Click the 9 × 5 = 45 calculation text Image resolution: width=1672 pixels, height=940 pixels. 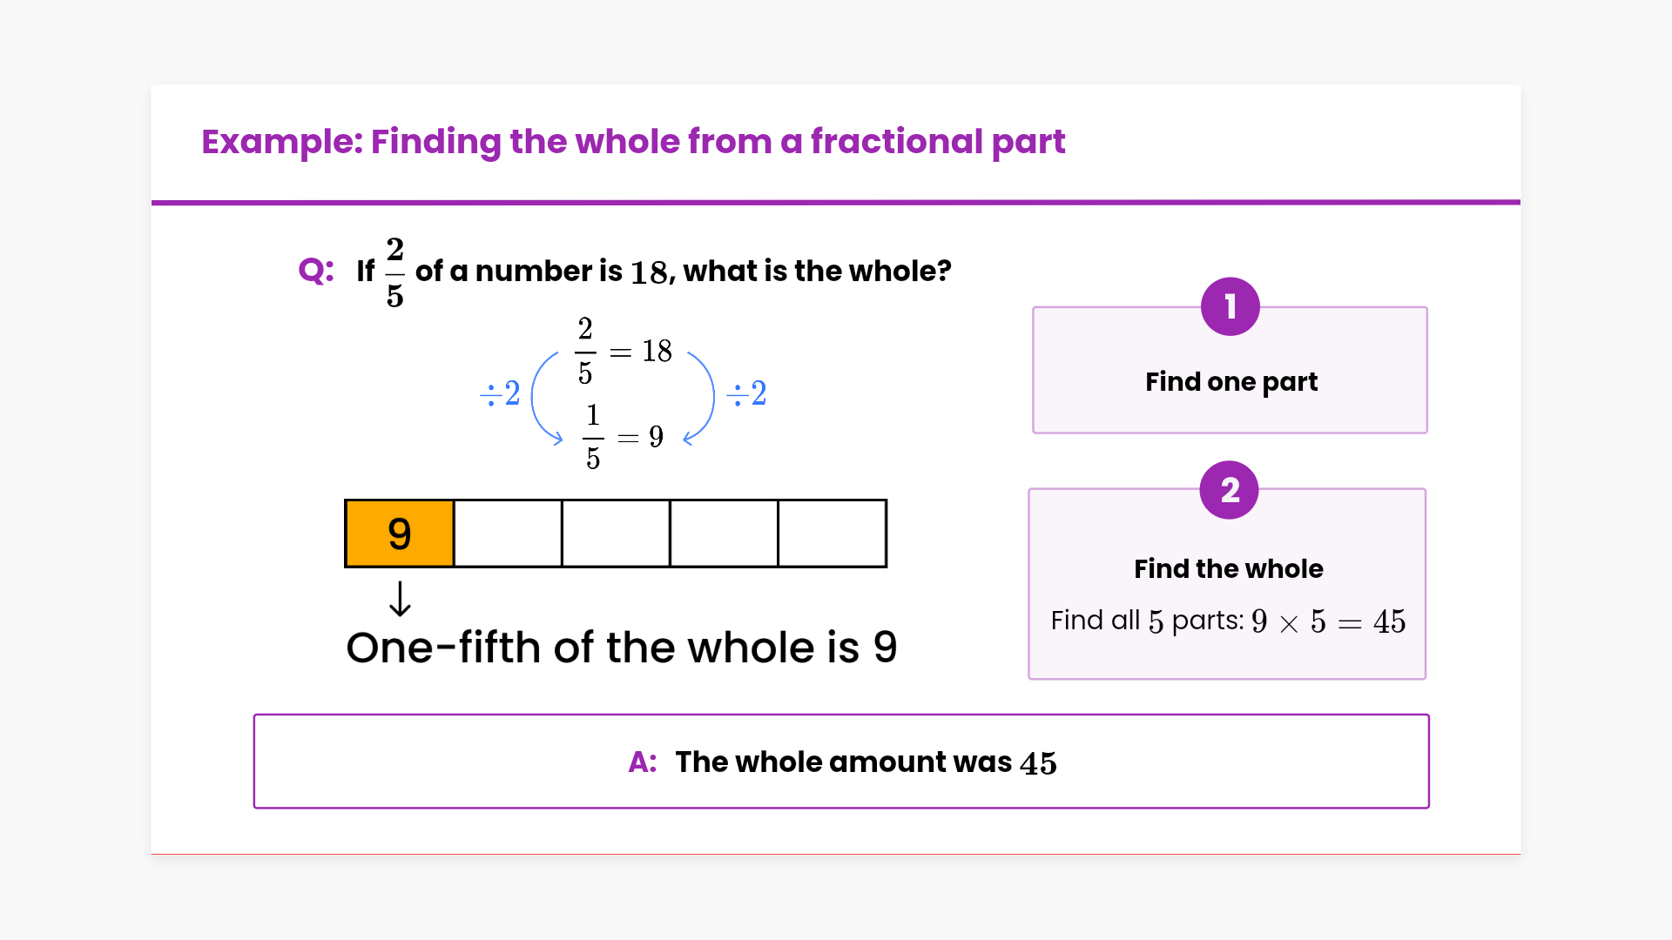point(1328,621)
